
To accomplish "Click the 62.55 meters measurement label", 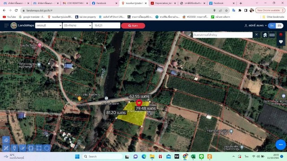I will coord(139,97).
